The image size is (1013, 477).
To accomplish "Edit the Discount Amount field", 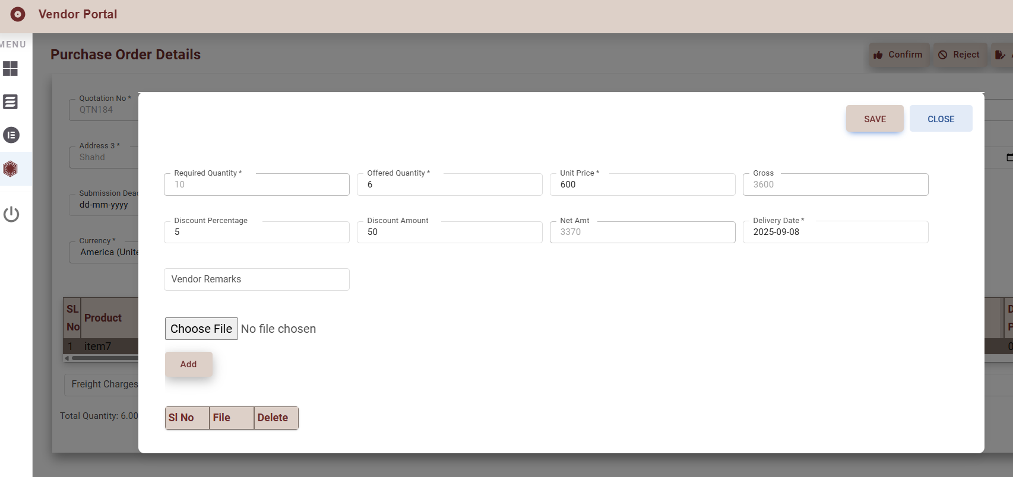I will pyautogui.click(x=449, y=232).
